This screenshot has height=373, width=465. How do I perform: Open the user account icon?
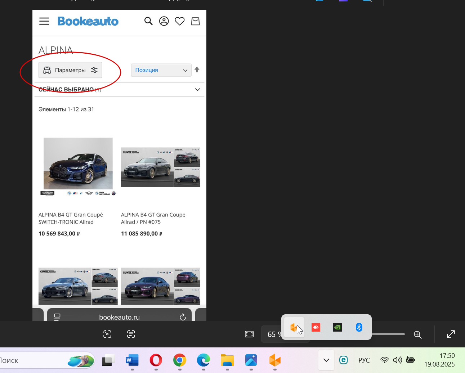(x=164, y=21)
